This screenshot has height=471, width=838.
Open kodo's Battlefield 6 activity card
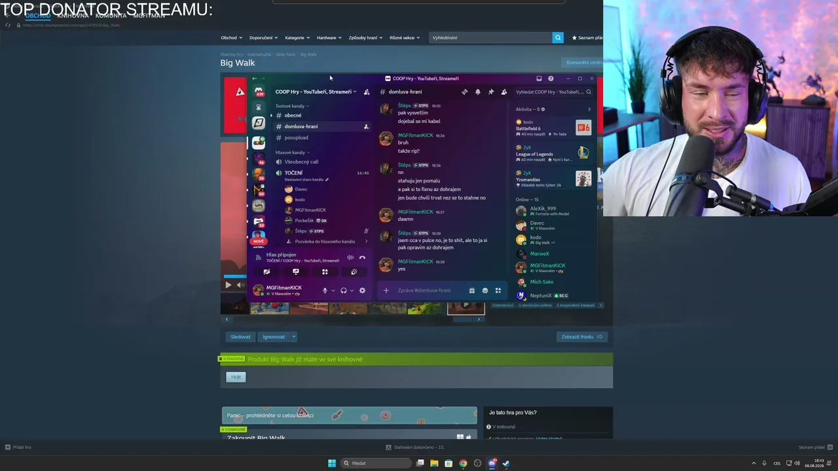[553, 128]
